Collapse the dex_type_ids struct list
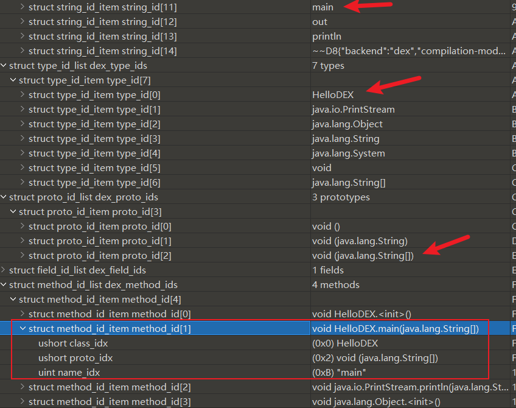The height and width of the screenshot is (408, 516). 4,66
